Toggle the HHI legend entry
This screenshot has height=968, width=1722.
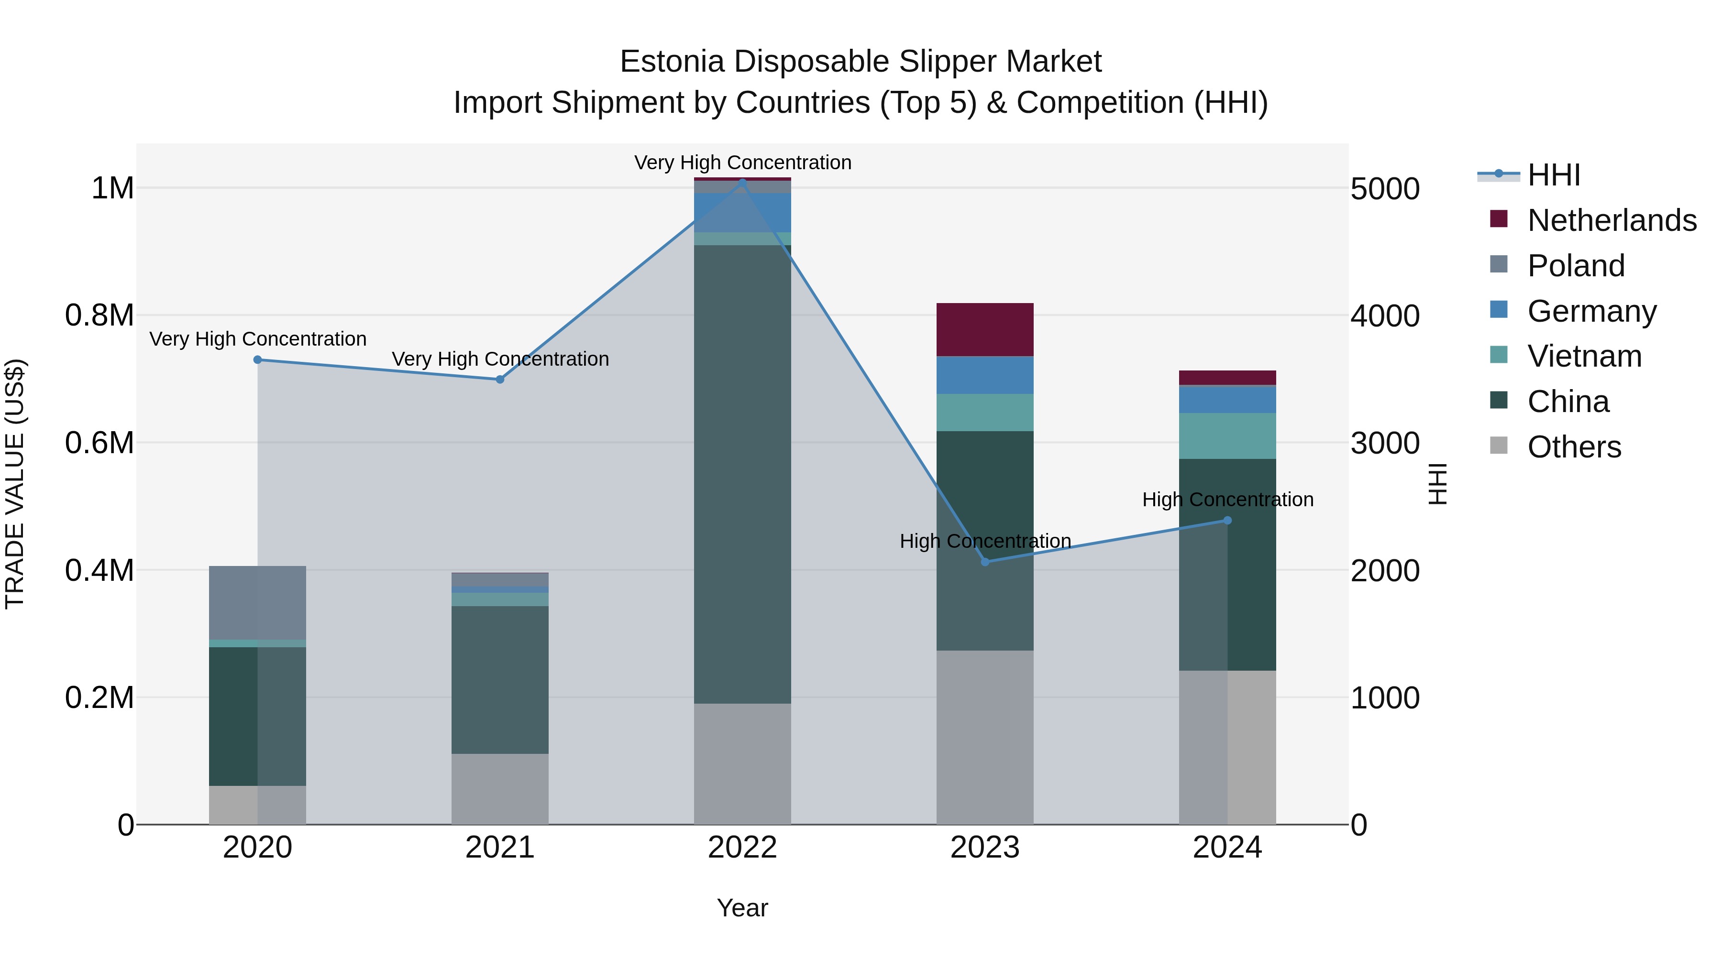[1530, 175]
